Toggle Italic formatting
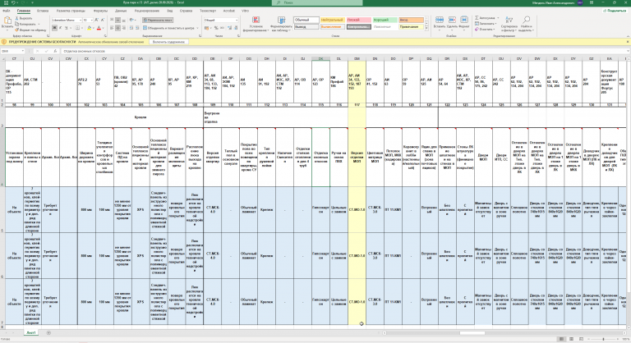The image size is (631, 343). pyautogui.click(x=60, y=28)
